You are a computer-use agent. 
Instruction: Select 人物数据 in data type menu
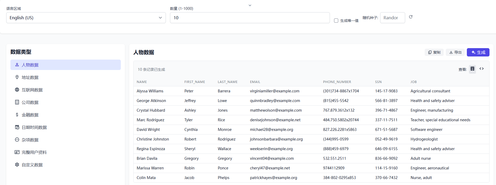click(x=66, y=65)
